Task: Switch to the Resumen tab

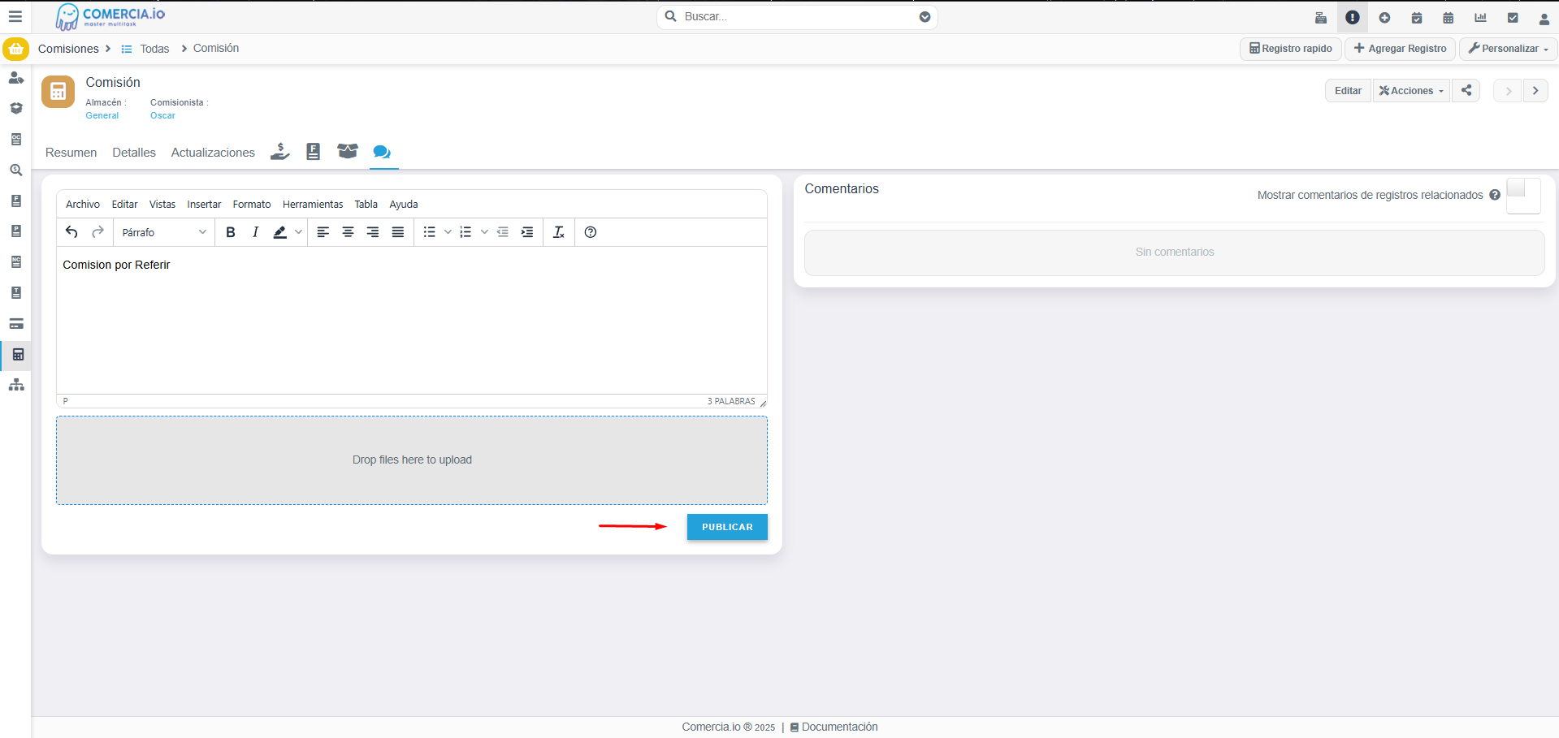Action: pos(71,153)
